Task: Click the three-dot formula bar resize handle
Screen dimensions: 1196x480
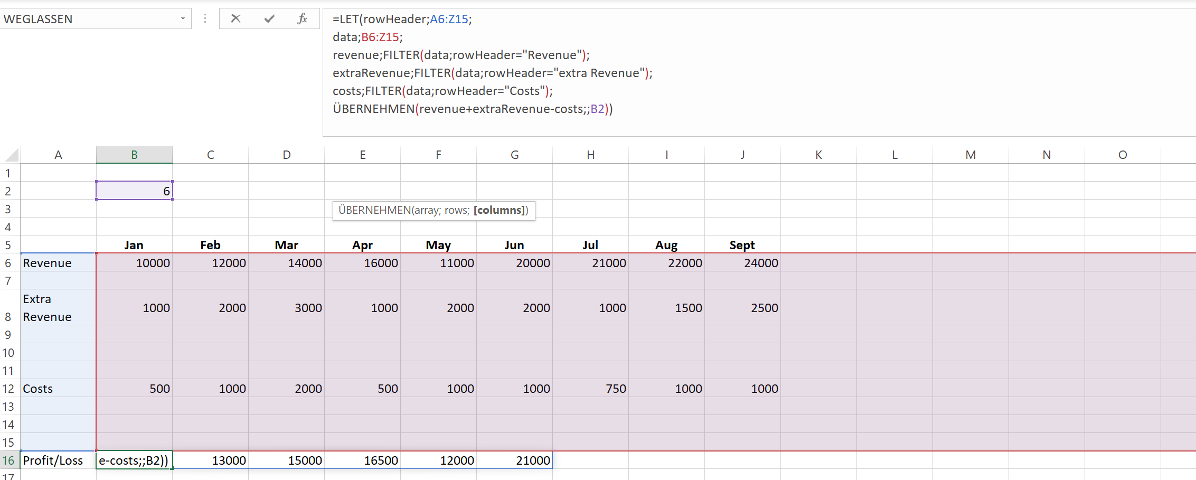Action: tap(205, 19)
